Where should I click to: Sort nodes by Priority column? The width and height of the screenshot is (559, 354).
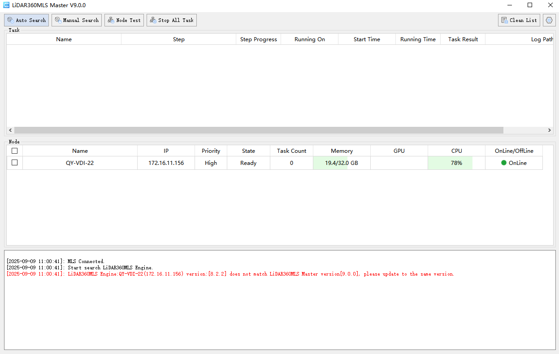211,151
